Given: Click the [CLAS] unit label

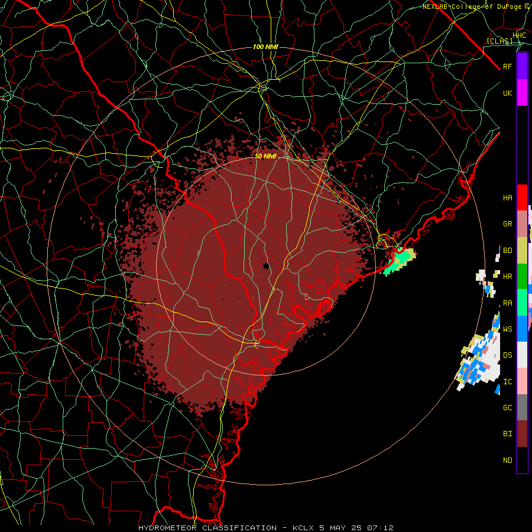Looking at the screenshot, I should 499,41.
